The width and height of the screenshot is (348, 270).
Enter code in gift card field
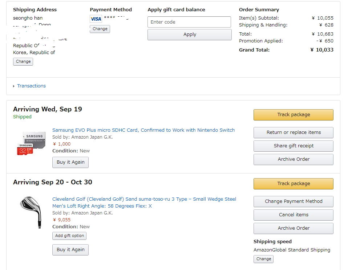(189, 22)
